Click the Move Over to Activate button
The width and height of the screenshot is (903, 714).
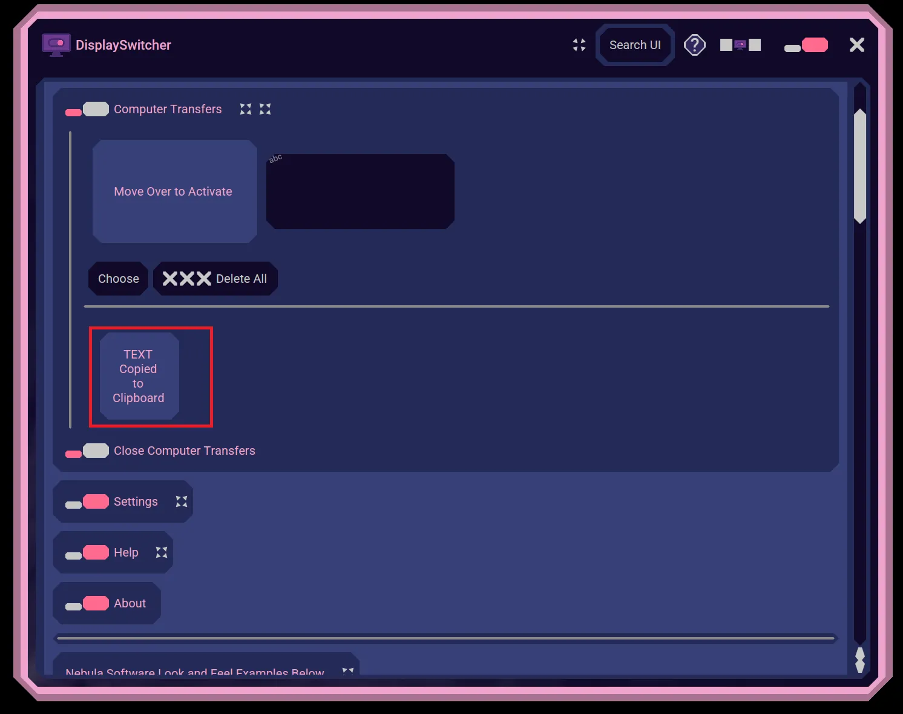[x=174, y=191]
